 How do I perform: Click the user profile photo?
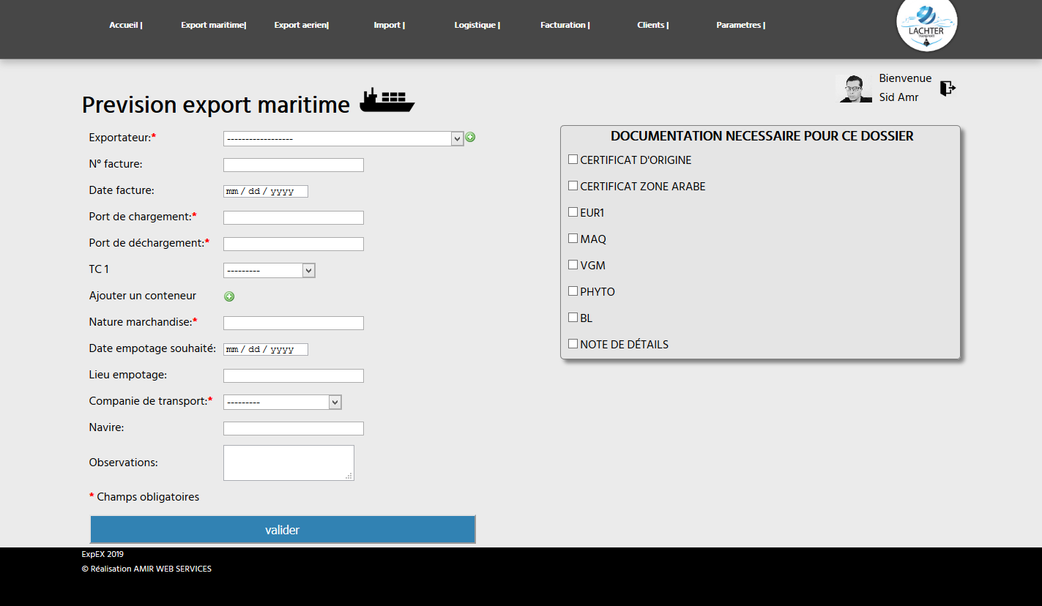tap(854, 89)
